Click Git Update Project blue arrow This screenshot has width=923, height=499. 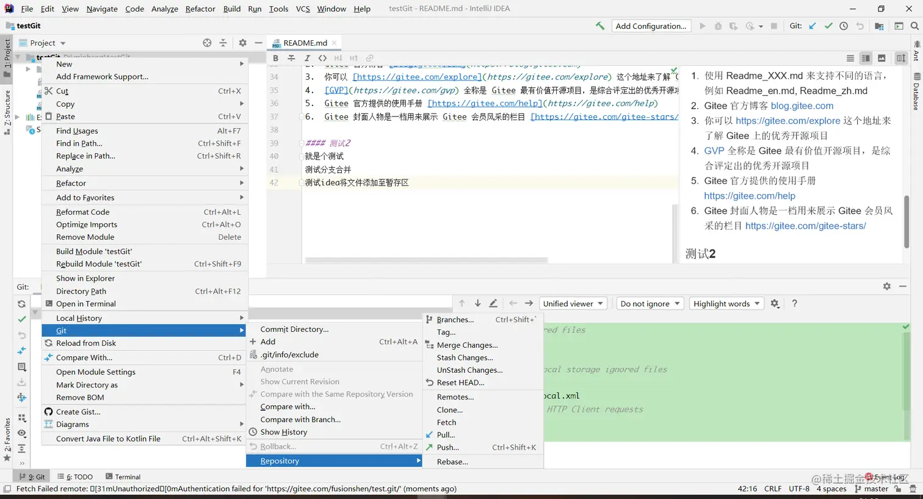point(812,26)
